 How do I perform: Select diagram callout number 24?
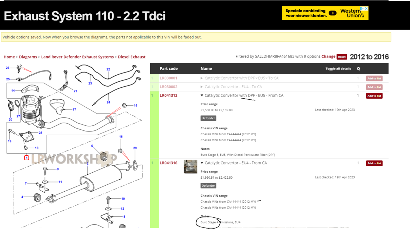point(108,103)
